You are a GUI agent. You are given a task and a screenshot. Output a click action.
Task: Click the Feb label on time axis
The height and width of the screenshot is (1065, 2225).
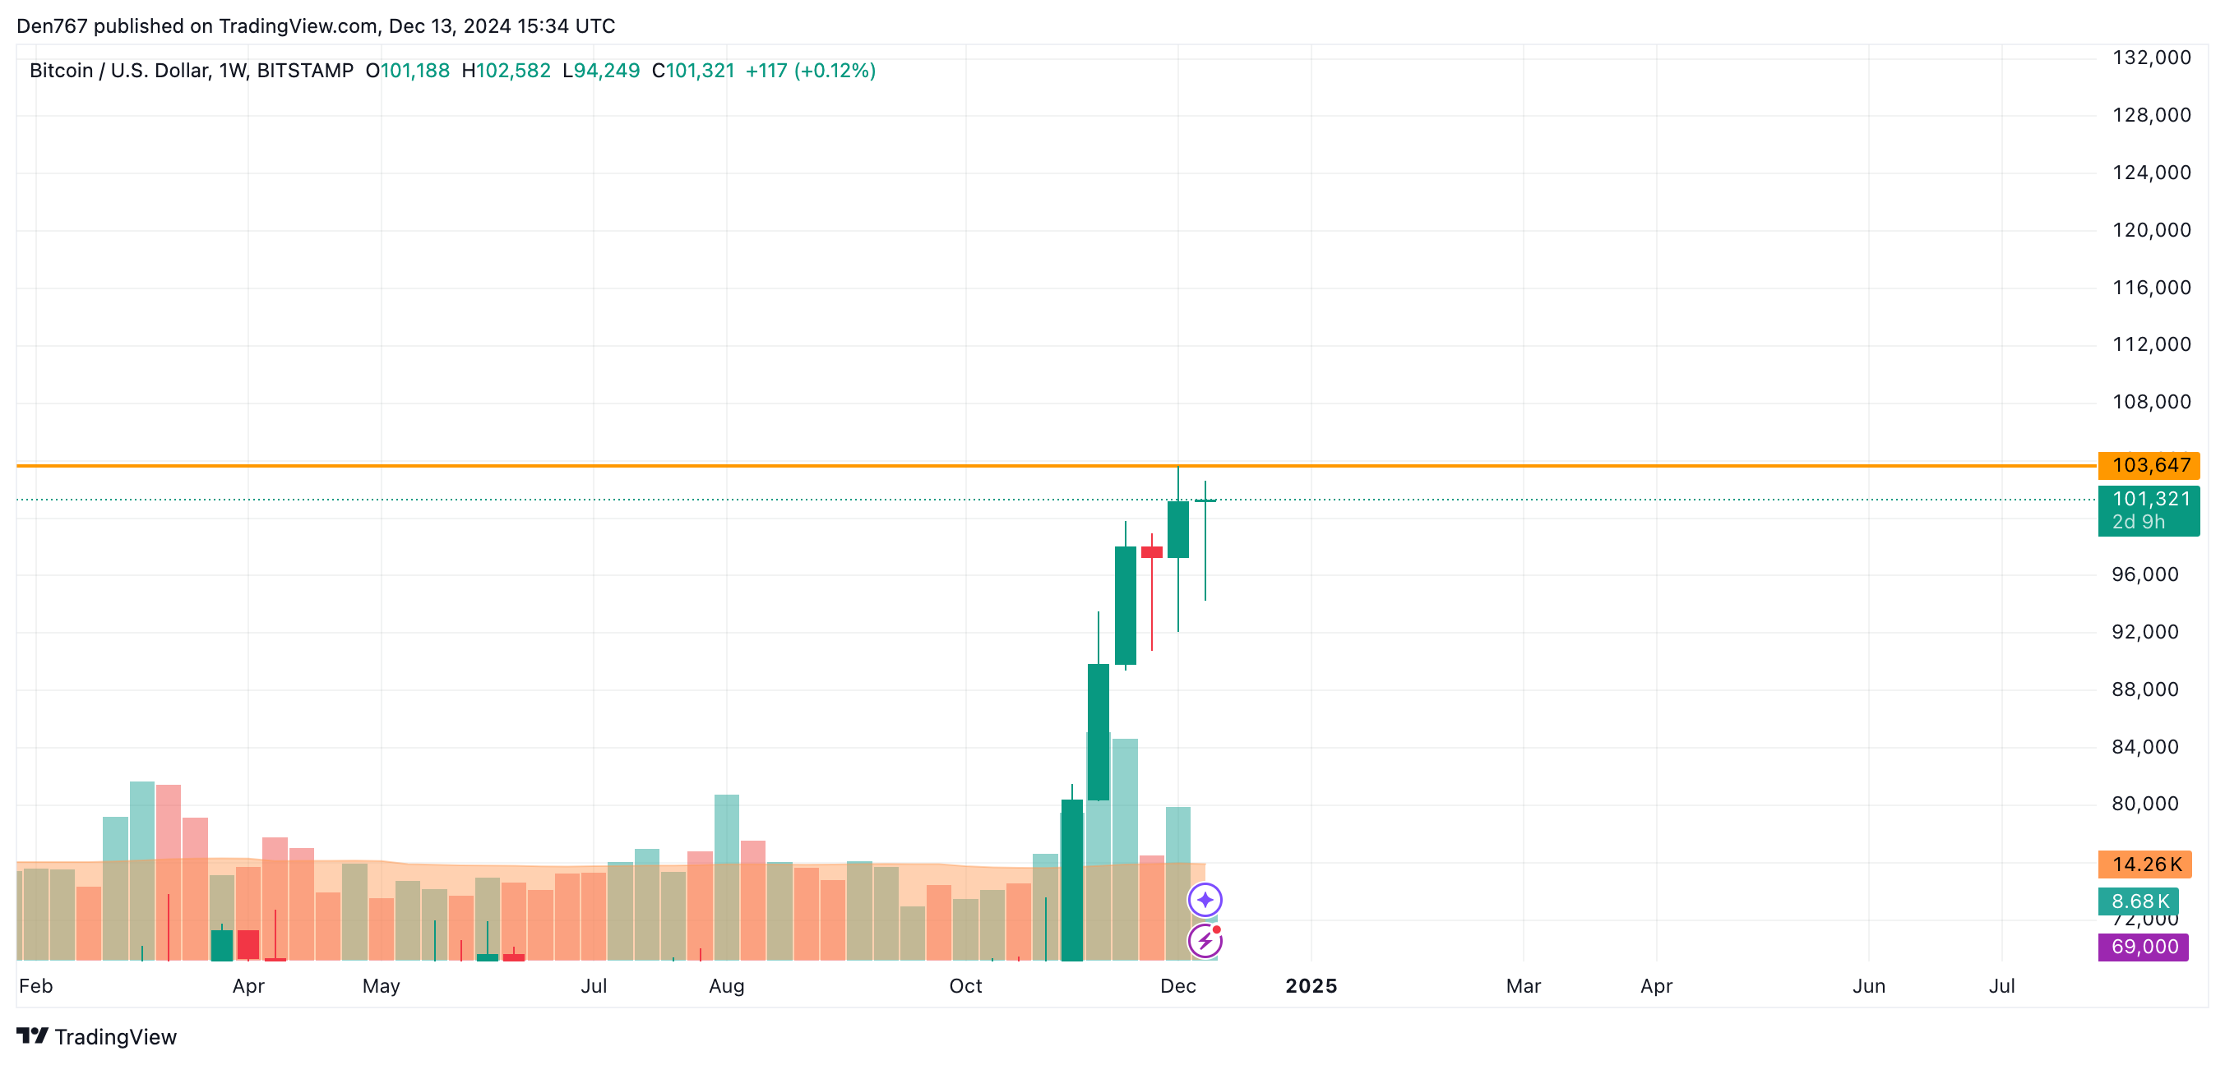point(35,985)
